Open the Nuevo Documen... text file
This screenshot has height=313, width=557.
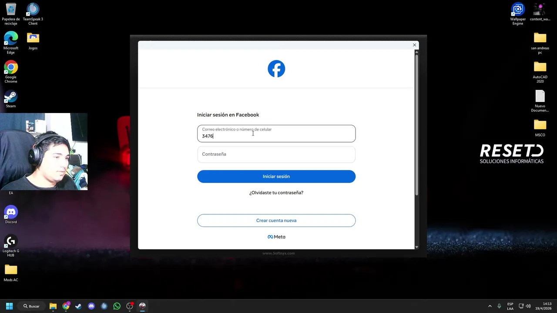pyautogui.click(x=540, y=101)
